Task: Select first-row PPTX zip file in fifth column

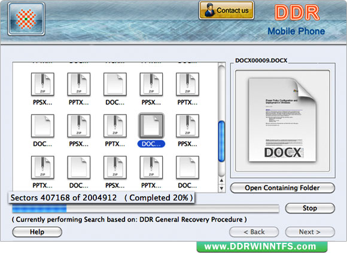Action: [187, 84]
